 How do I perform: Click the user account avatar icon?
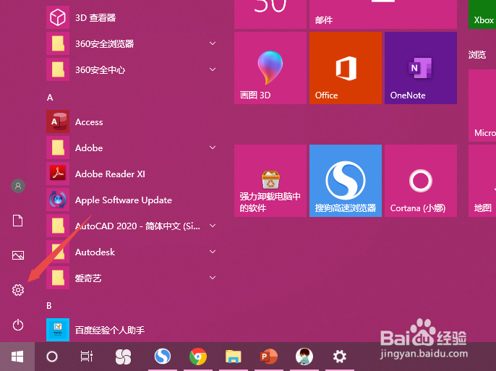click(18, 186)
